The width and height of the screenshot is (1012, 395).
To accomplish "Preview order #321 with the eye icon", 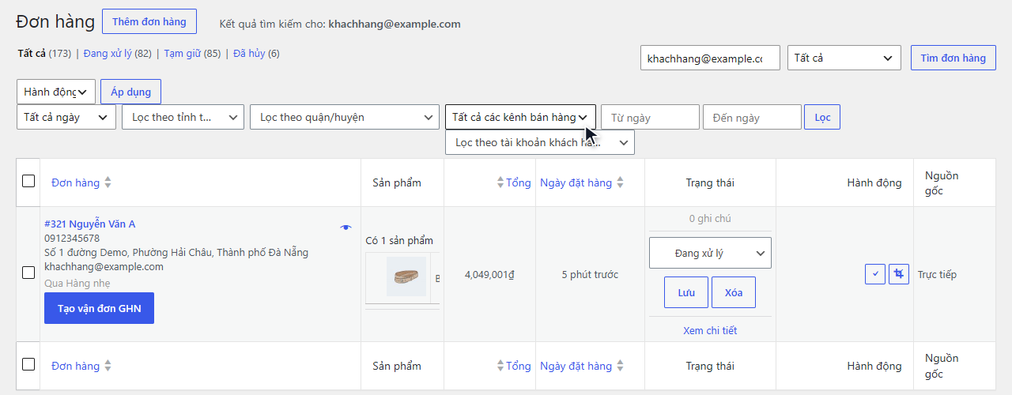I will tap(346, 228).
